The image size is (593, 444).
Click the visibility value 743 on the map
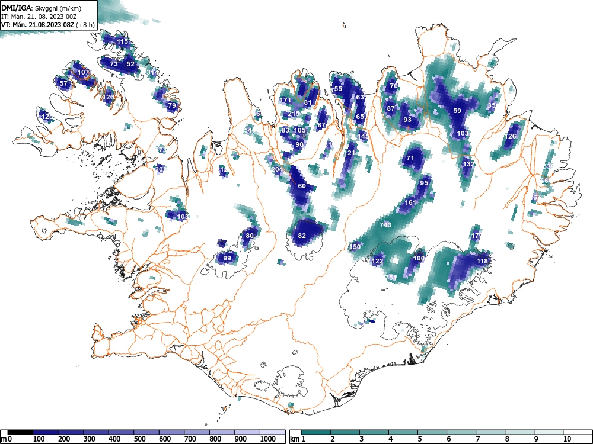click(385, 225)
